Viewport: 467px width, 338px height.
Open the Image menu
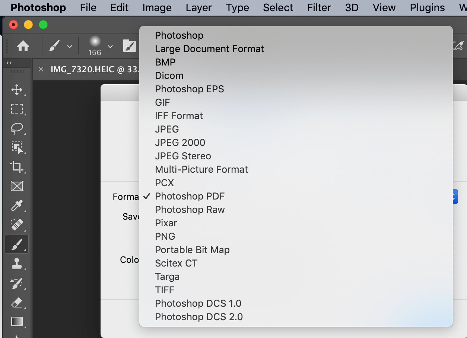[x=157, y=7]
